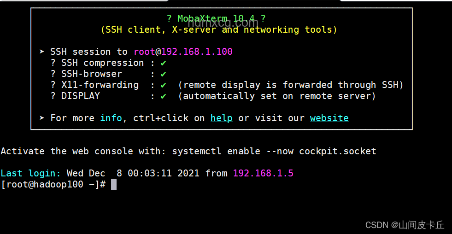Viewport: 452px width, 234px height.
Task: Click '(SSH client, X-server and networking tools)' line
Action: pos(219,29)
